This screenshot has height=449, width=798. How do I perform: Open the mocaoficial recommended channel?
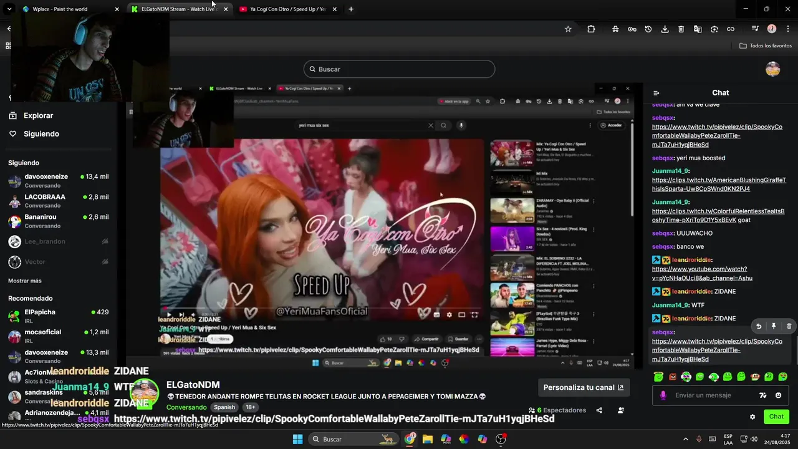click(59, 336)
